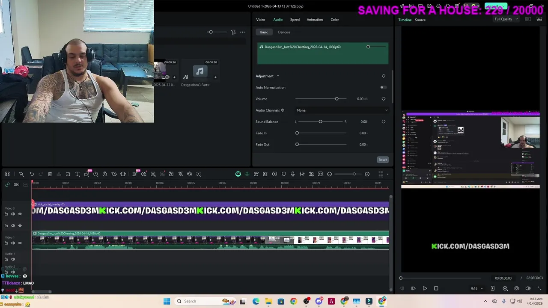Stop the preview playback
The width and height of the screenshot is (548, 308).
pos(436,288)
